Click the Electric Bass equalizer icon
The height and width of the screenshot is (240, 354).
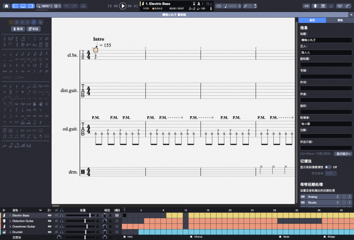click(x=117, y=215)
